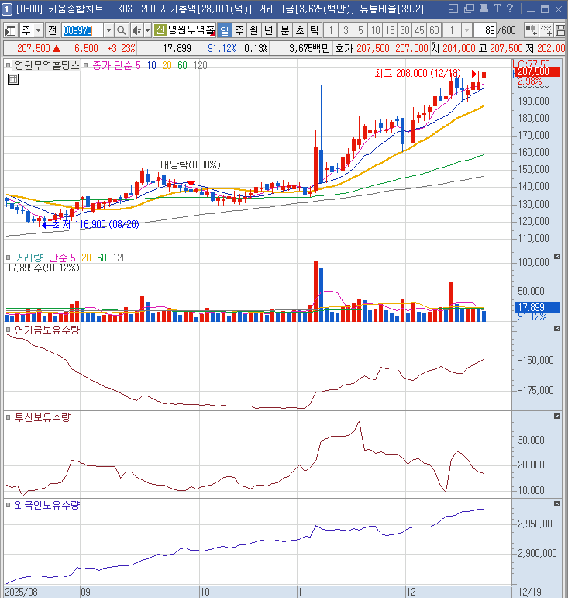Open the speaker options dropdown arrow

[146, 30]
